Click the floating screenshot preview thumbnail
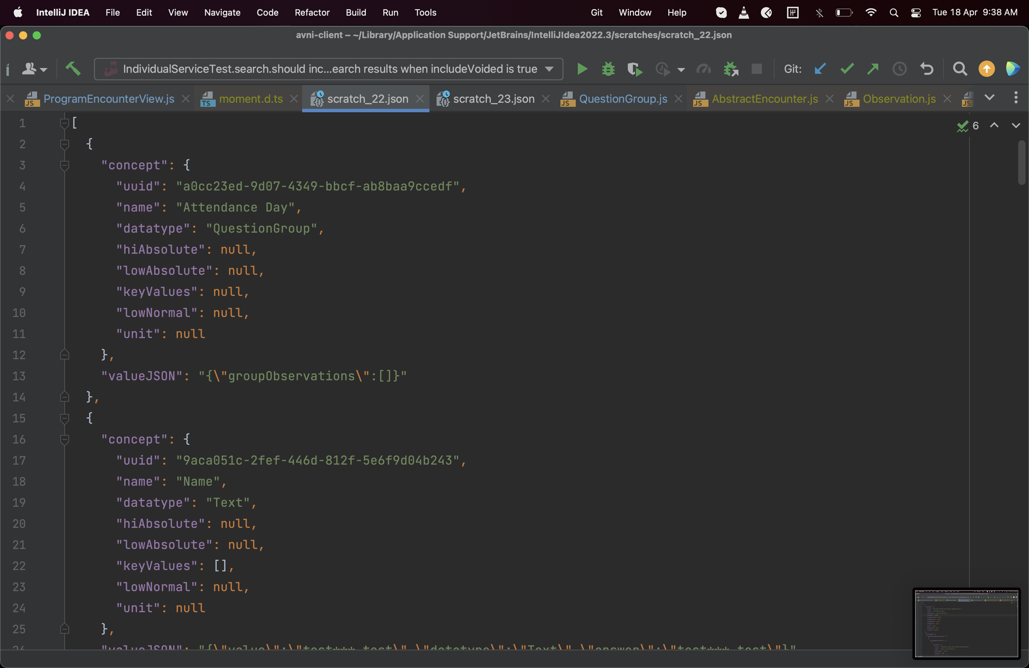 click(967, 623)
